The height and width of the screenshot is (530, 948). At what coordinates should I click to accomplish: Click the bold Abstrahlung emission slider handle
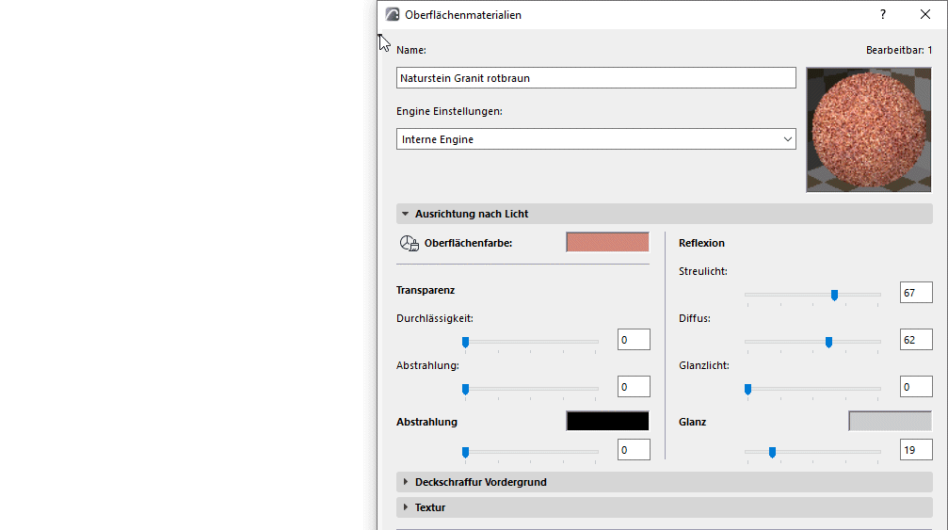point(466,453)
